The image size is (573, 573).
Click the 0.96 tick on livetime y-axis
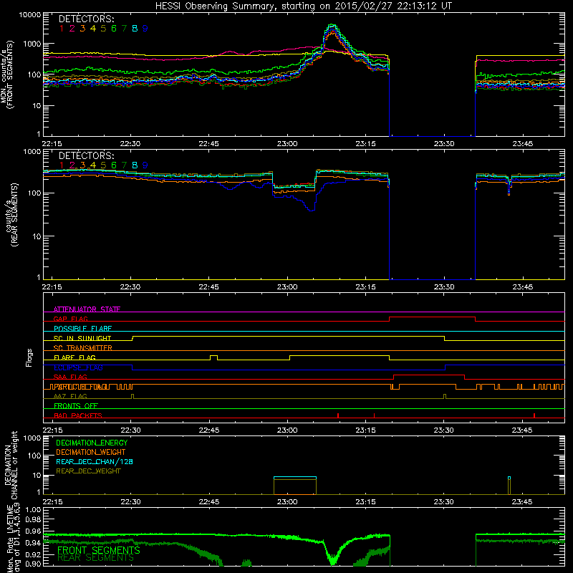pos(34,531)
